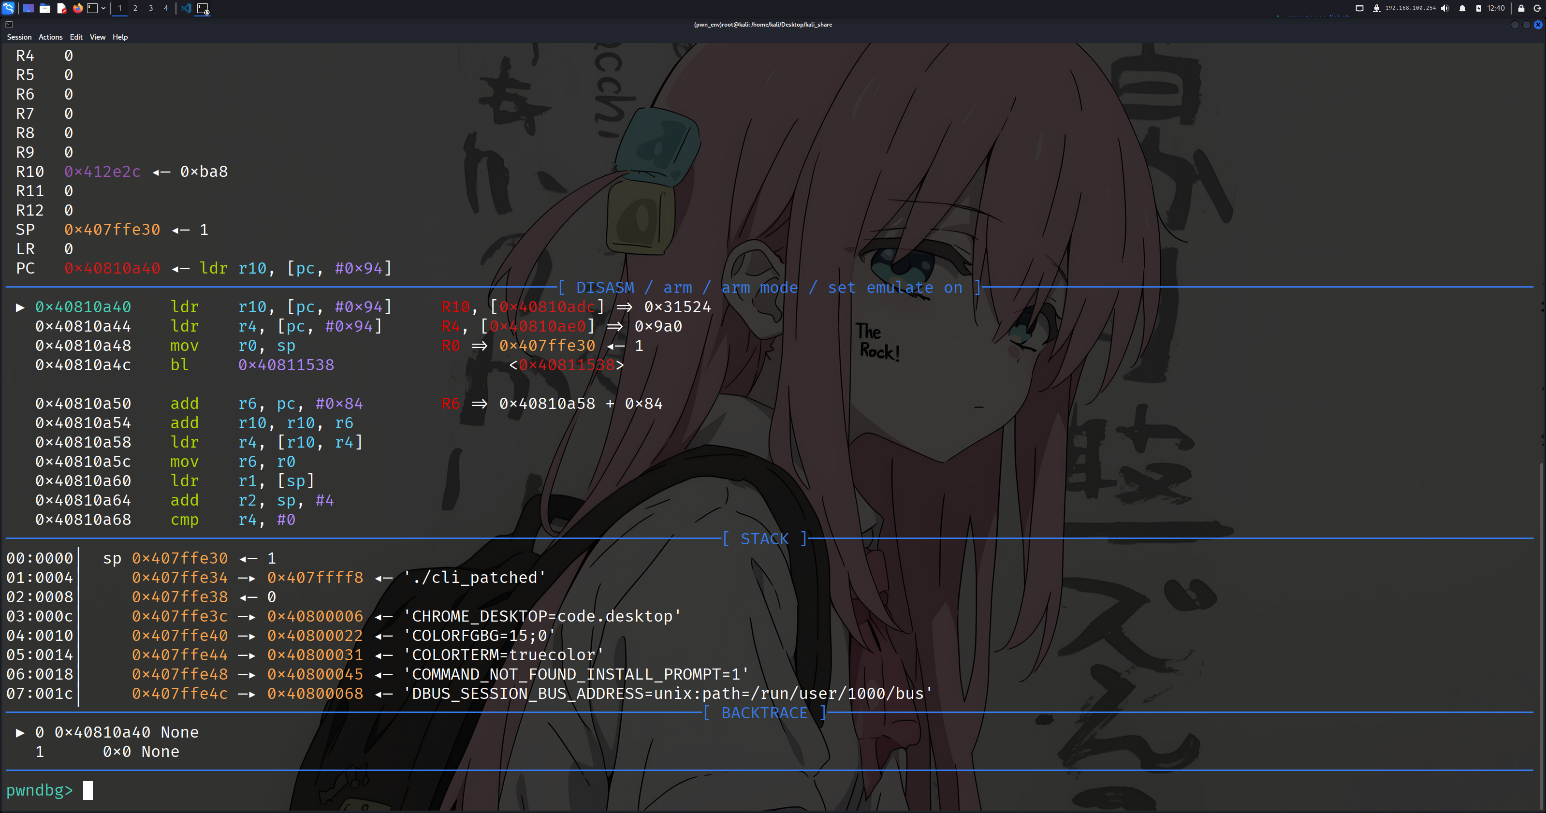The image size is (1546, 813).
Task: Open the Edit menu
Action: pyautogui.click(x=76, y=37)
